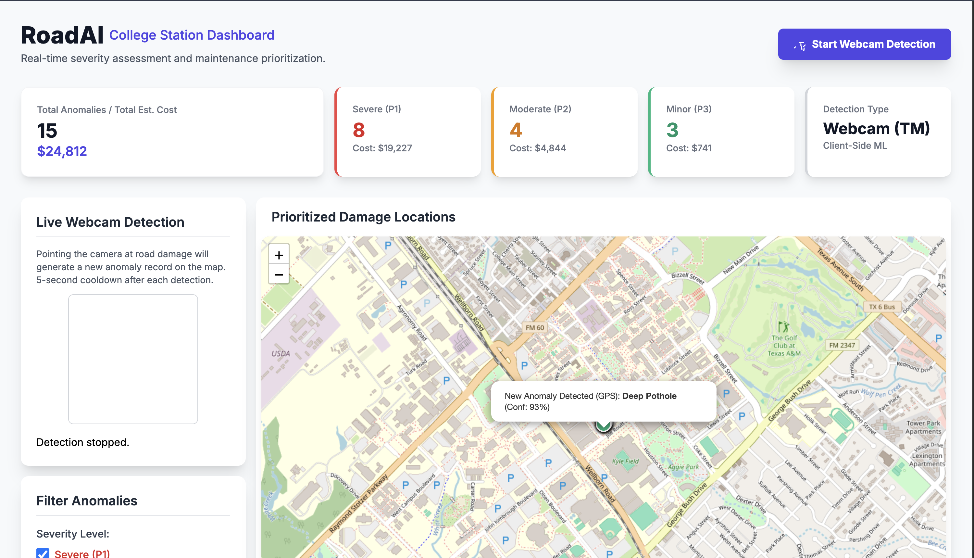Click the TX 6 Bus road shield
This screenshot has width=974, height=558.
coord(882,307)
